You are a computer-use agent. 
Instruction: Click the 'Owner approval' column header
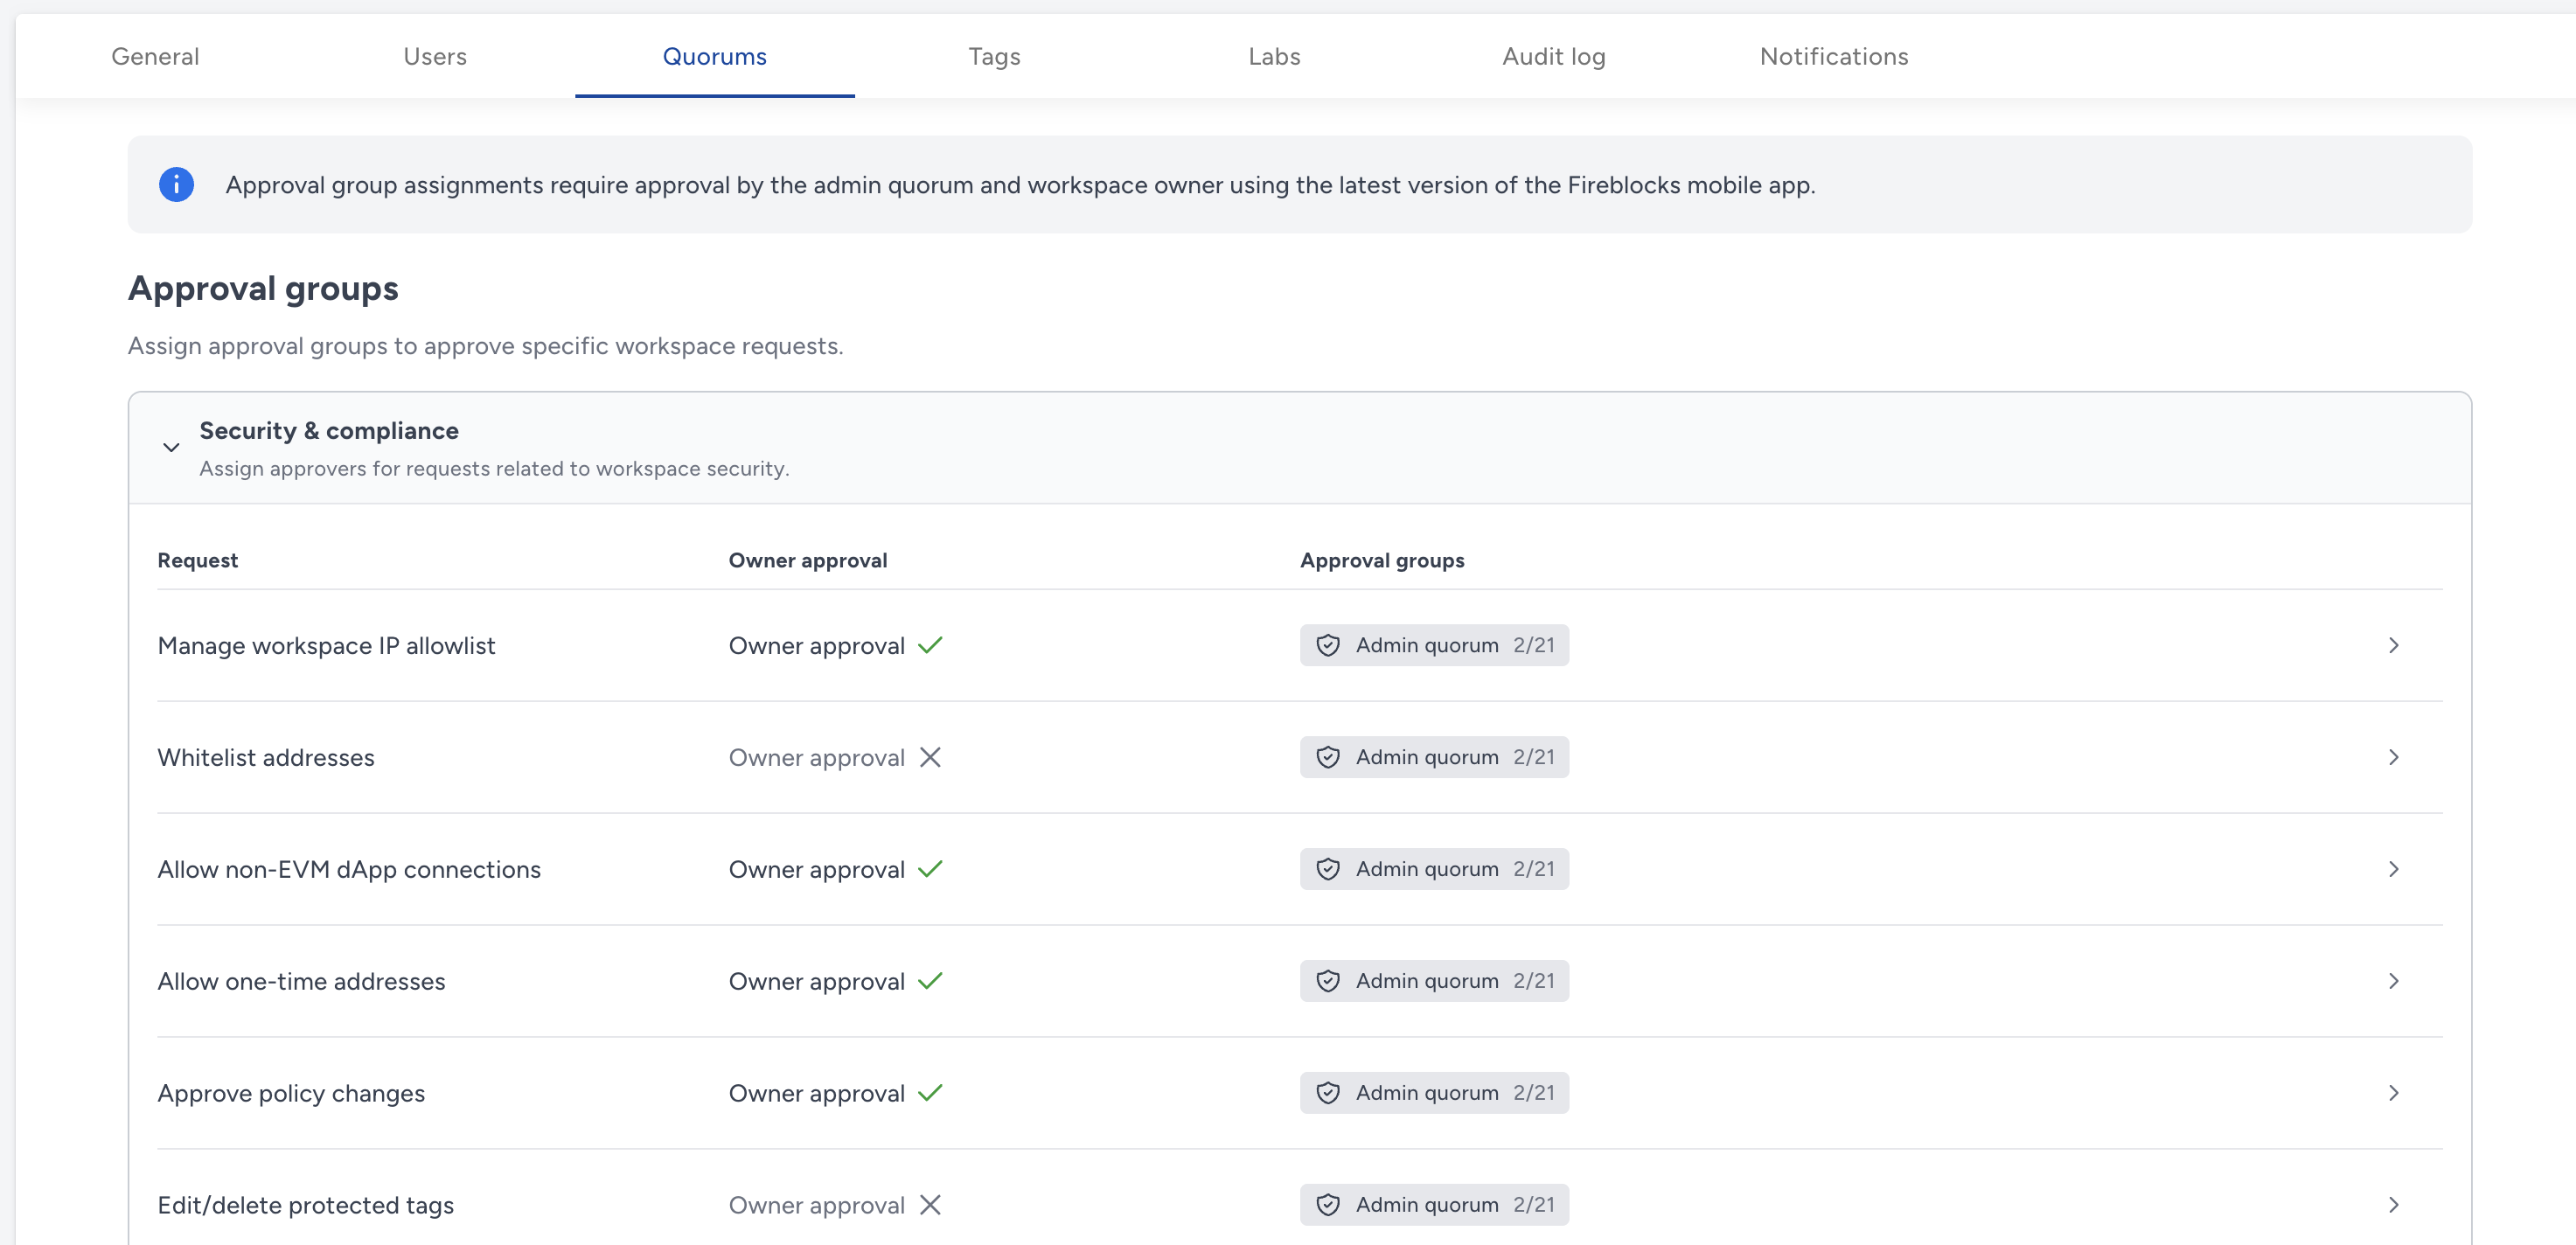(x=808, y=561)
